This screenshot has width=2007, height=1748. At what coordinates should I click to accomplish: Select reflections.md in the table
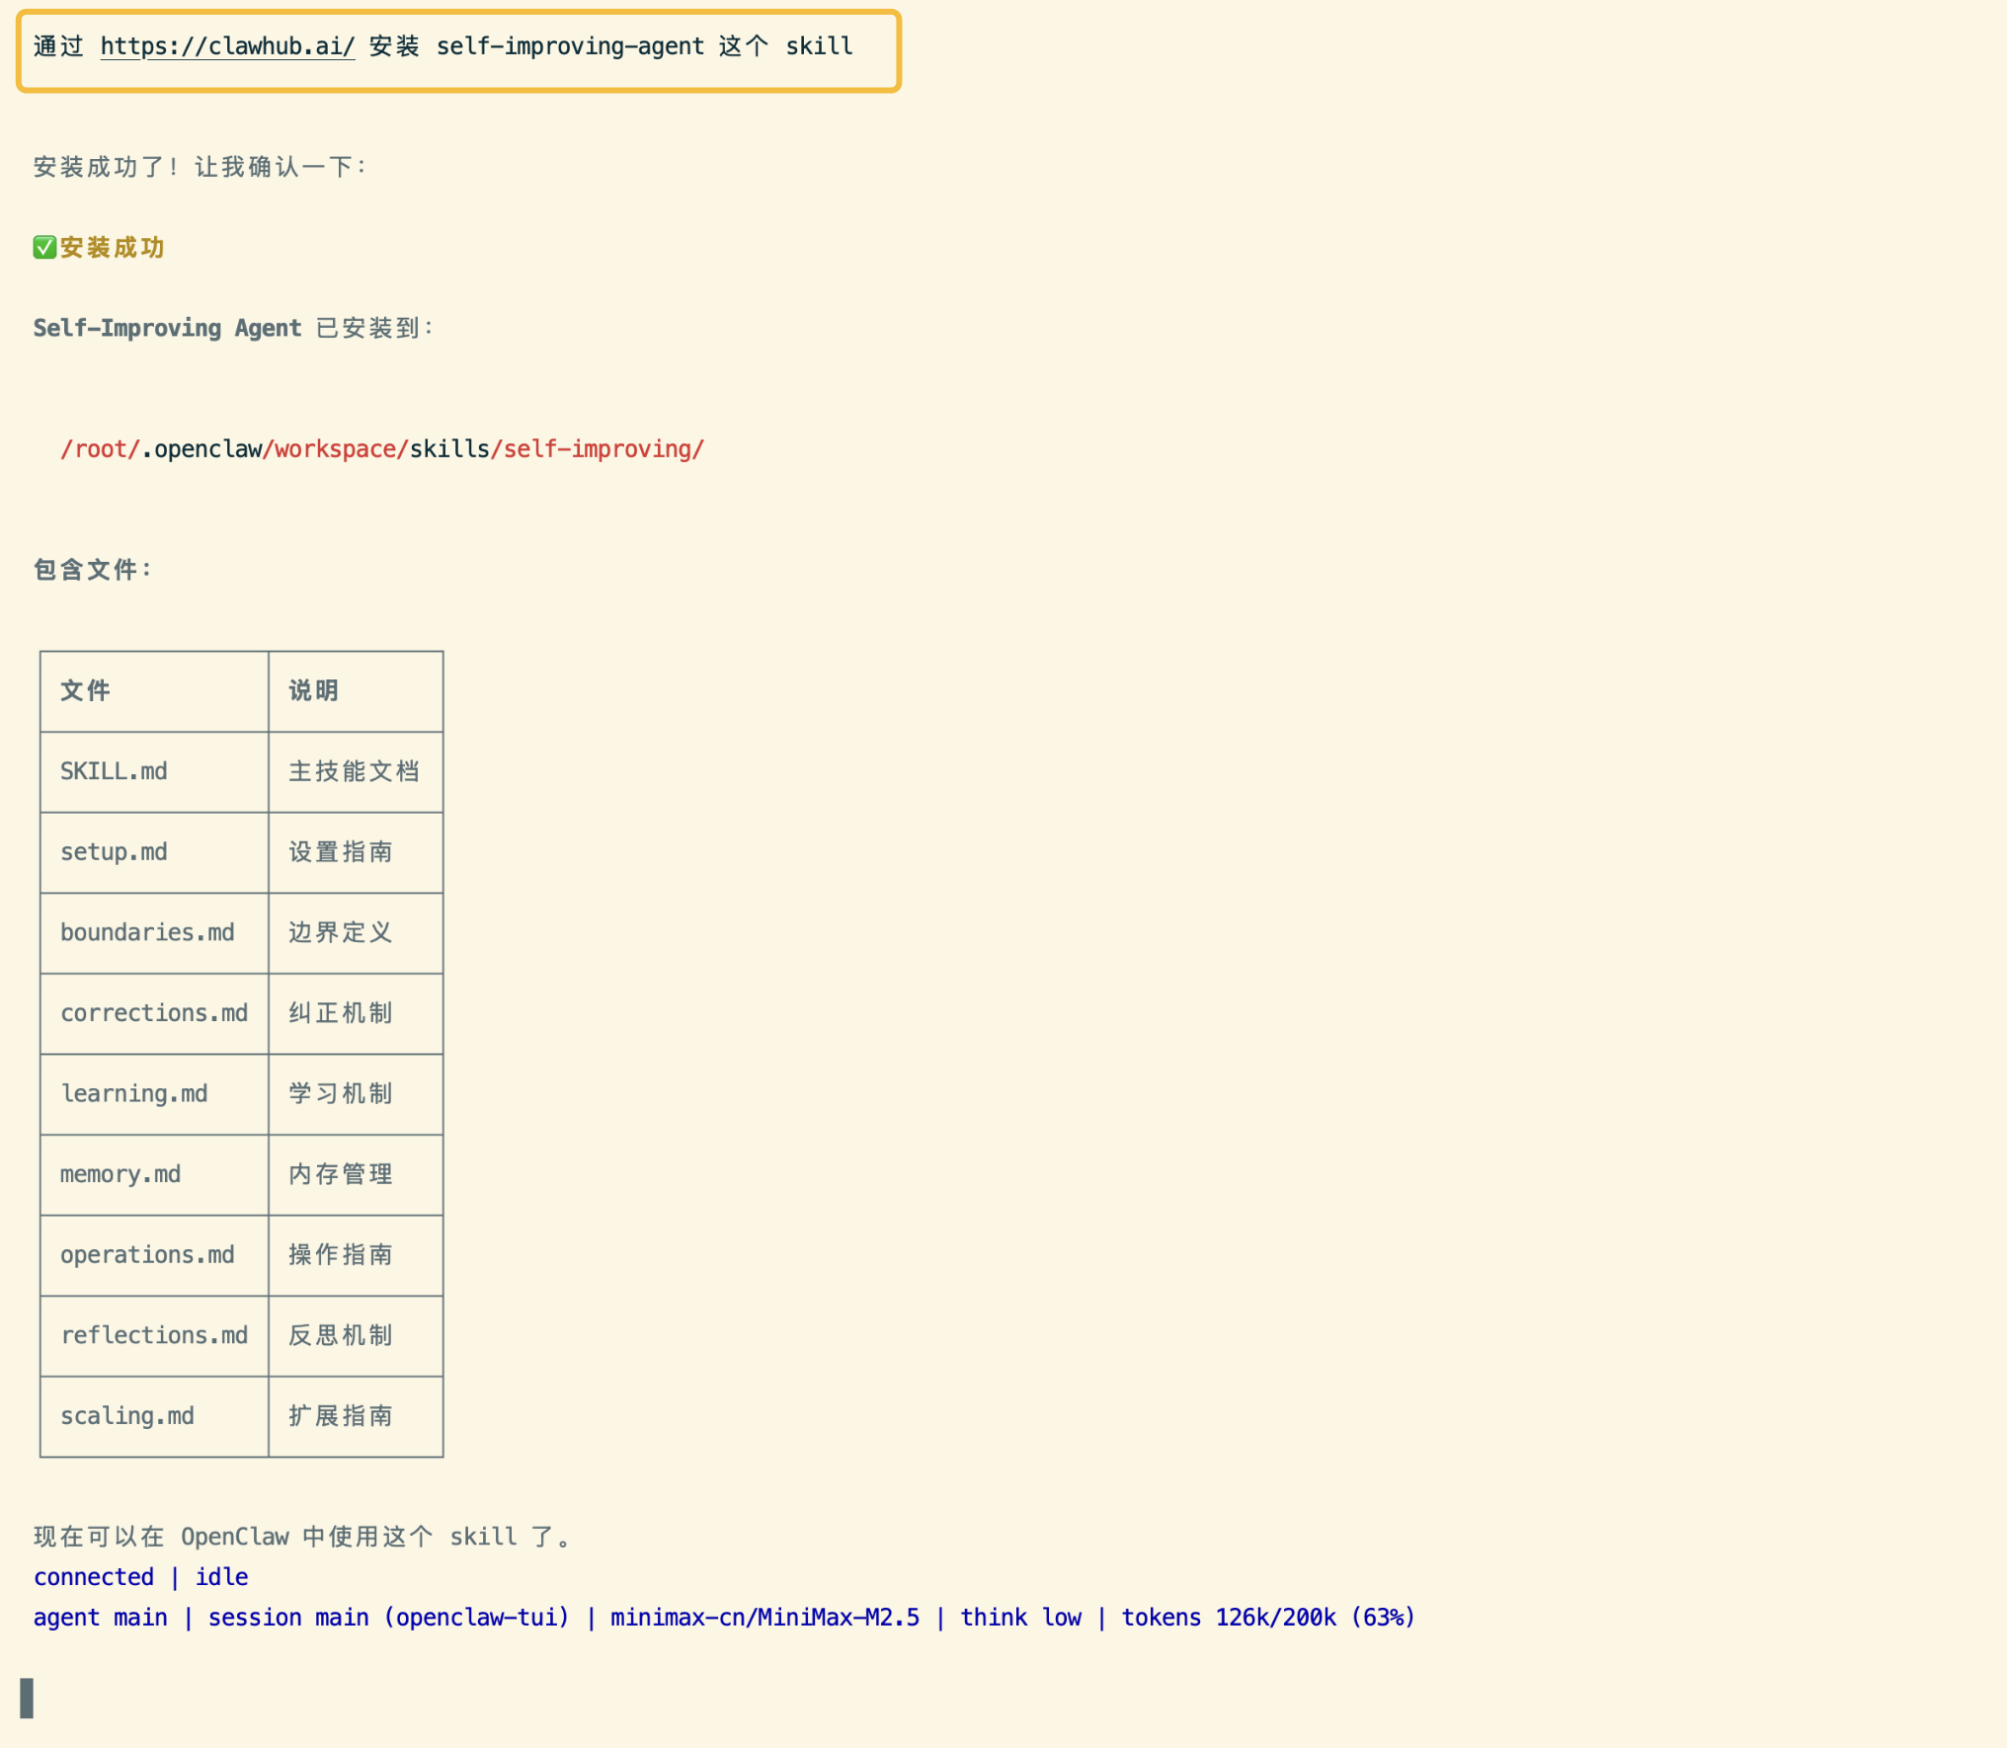click(154, 1336)
